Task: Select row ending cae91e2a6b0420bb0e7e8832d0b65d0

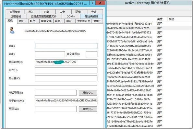Action: pyautogui.click(x=149, y=86)
